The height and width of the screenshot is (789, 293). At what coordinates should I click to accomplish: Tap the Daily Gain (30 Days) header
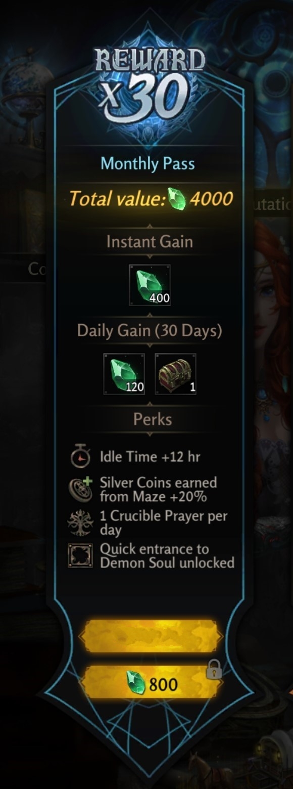[150, 330]
